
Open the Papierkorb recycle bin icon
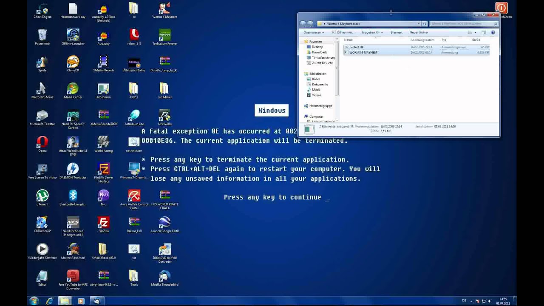(42, 37)
